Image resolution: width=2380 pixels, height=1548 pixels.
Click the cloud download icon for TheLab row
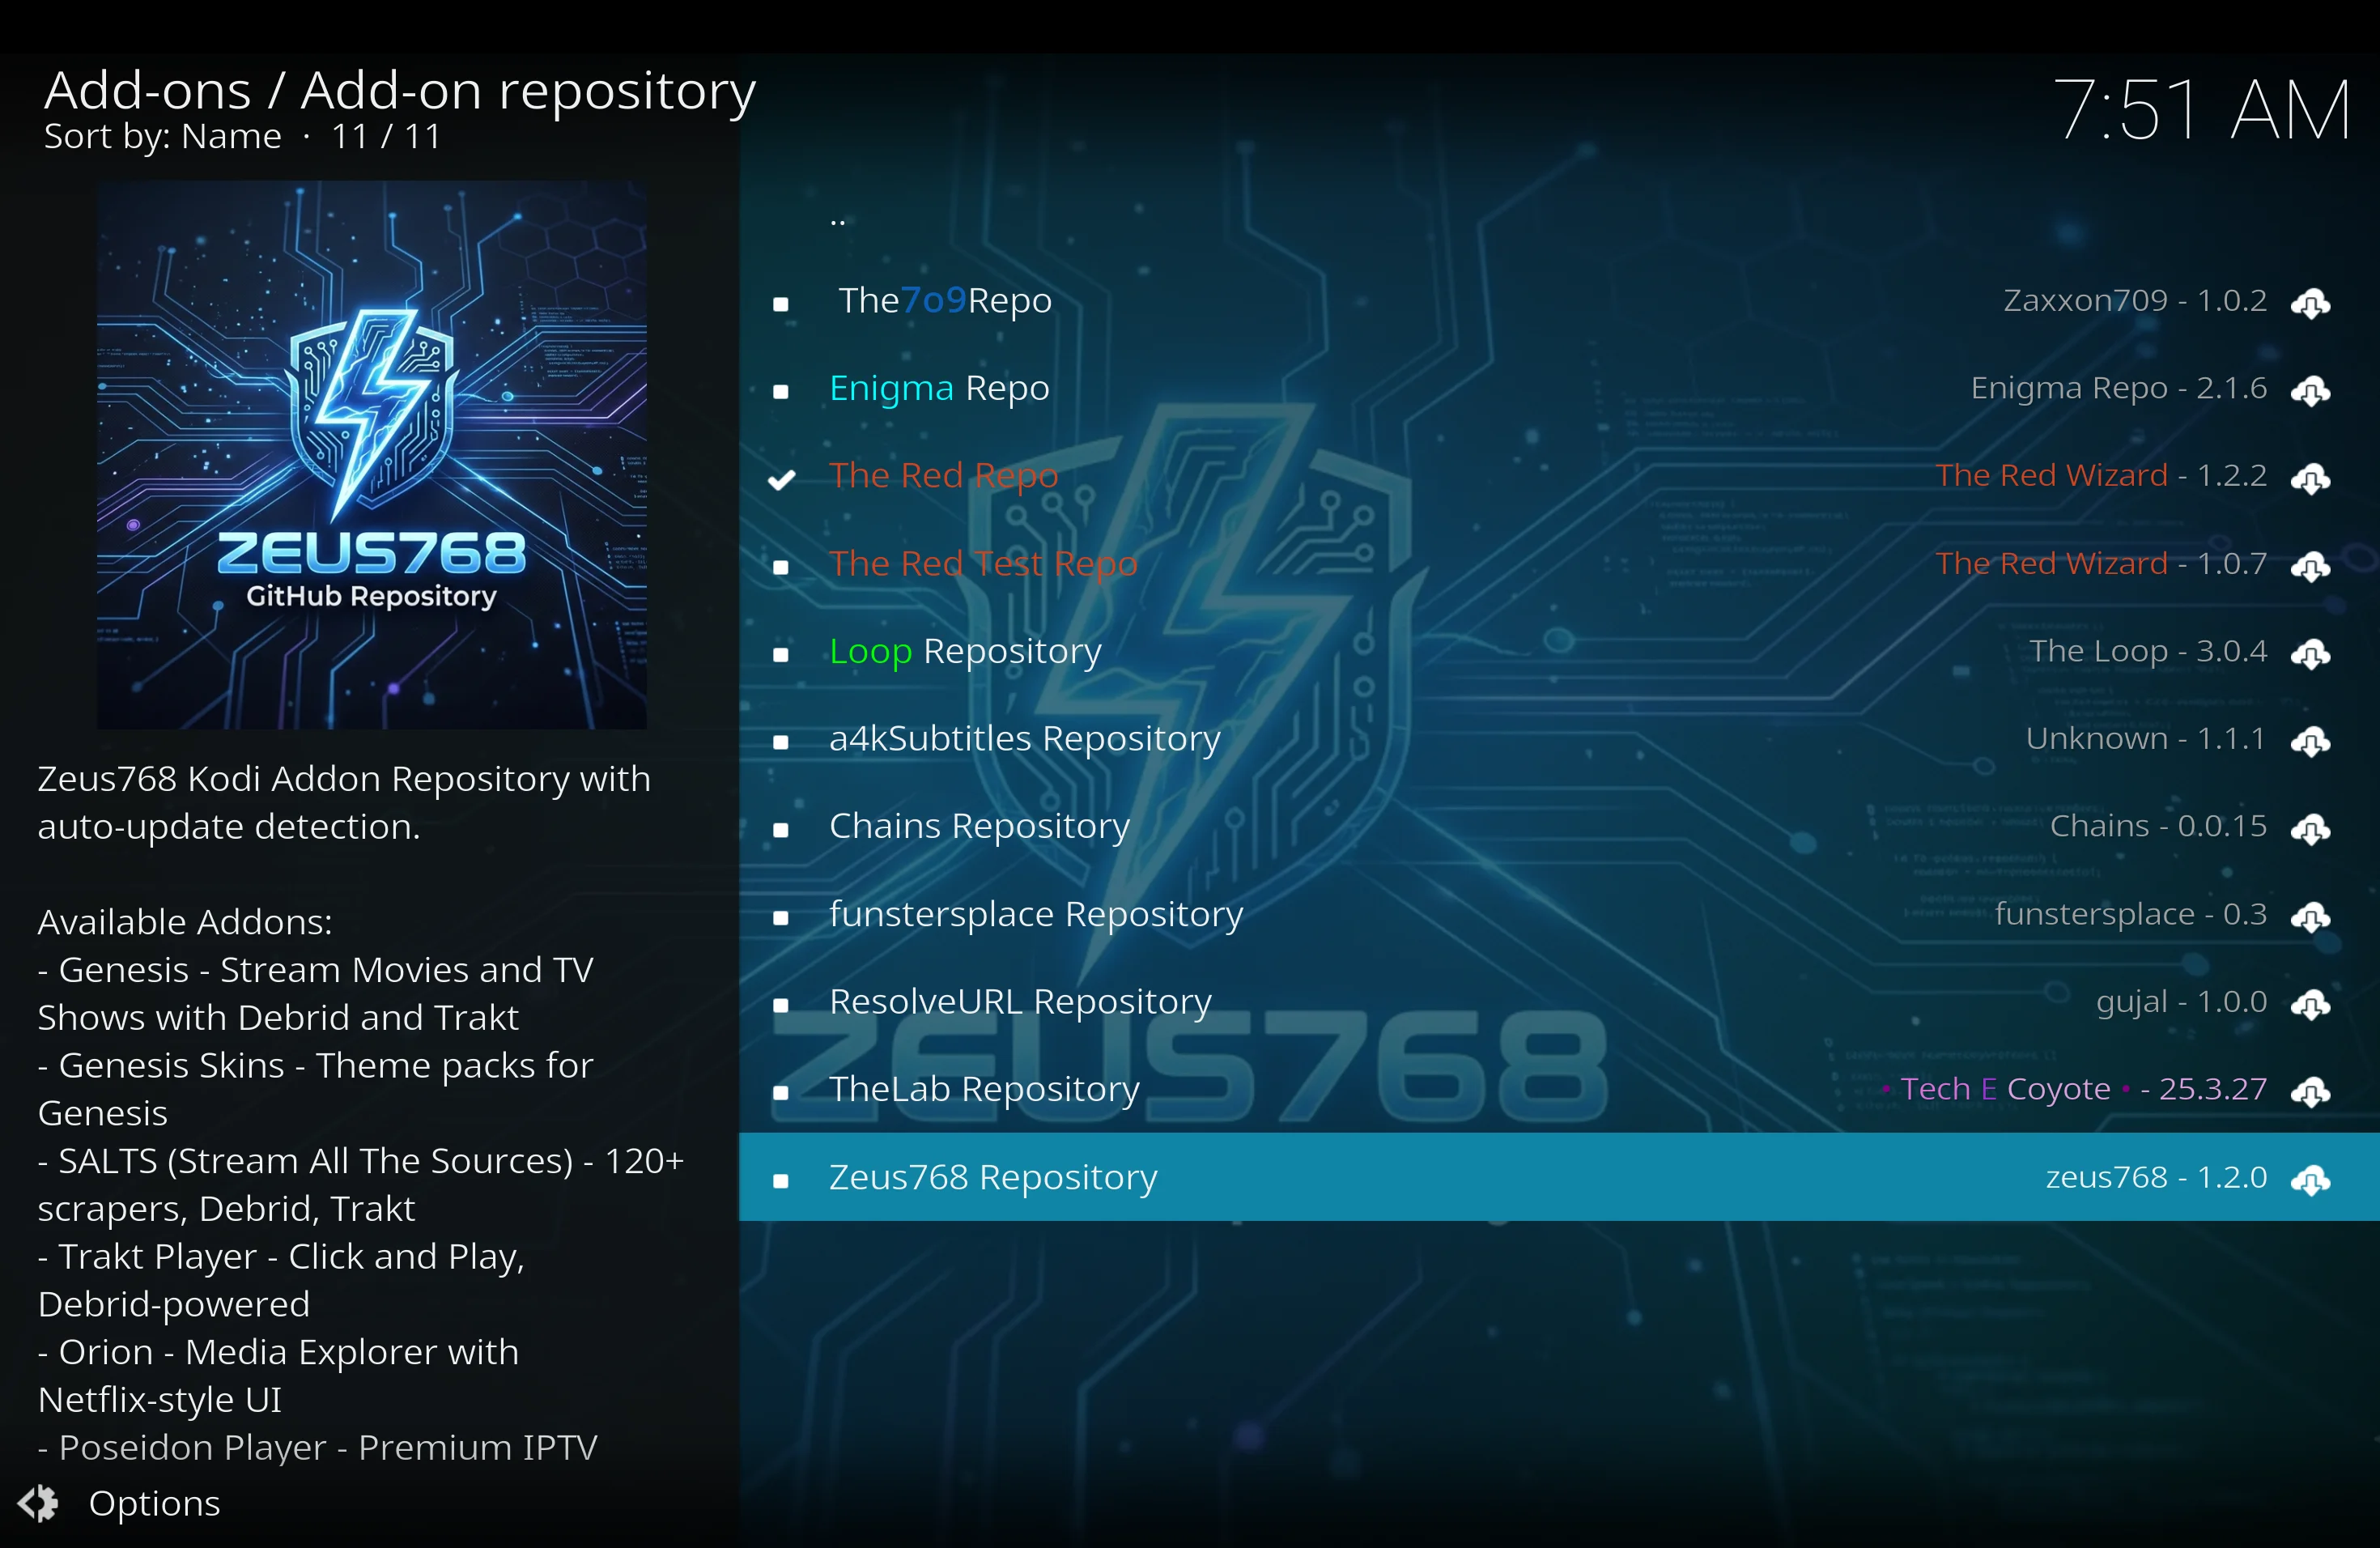pyautogui.click(x=2310, y=1091)
